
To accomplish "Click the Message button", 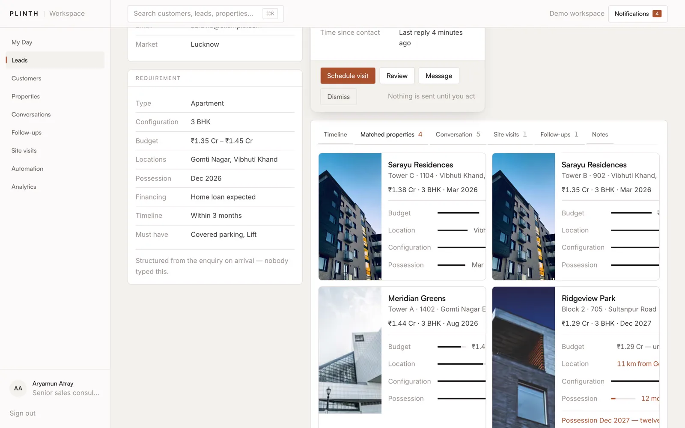I will click(x=439, y=76).
